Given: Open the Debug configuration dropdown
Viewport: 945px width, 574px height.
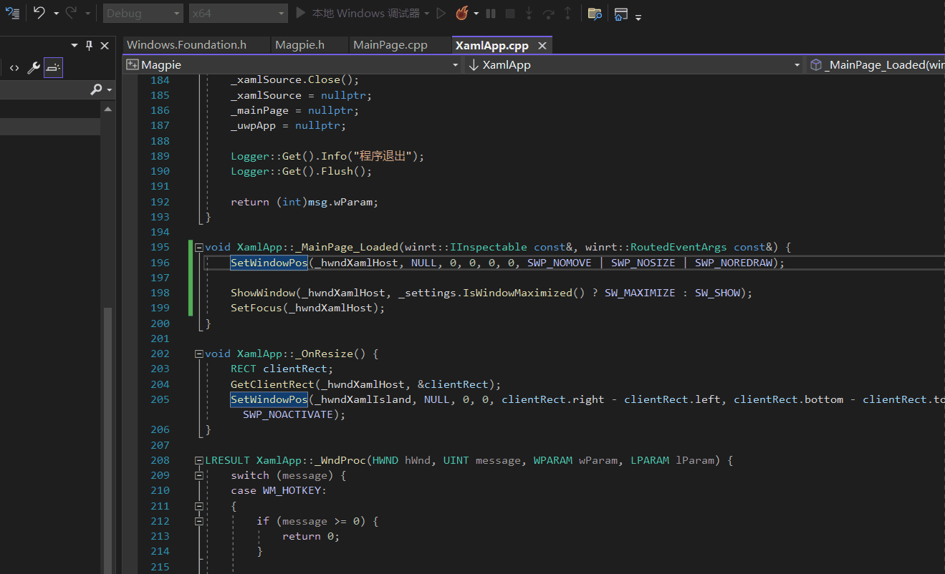Looking at the screenshot, I should click(x=143, y=14).
